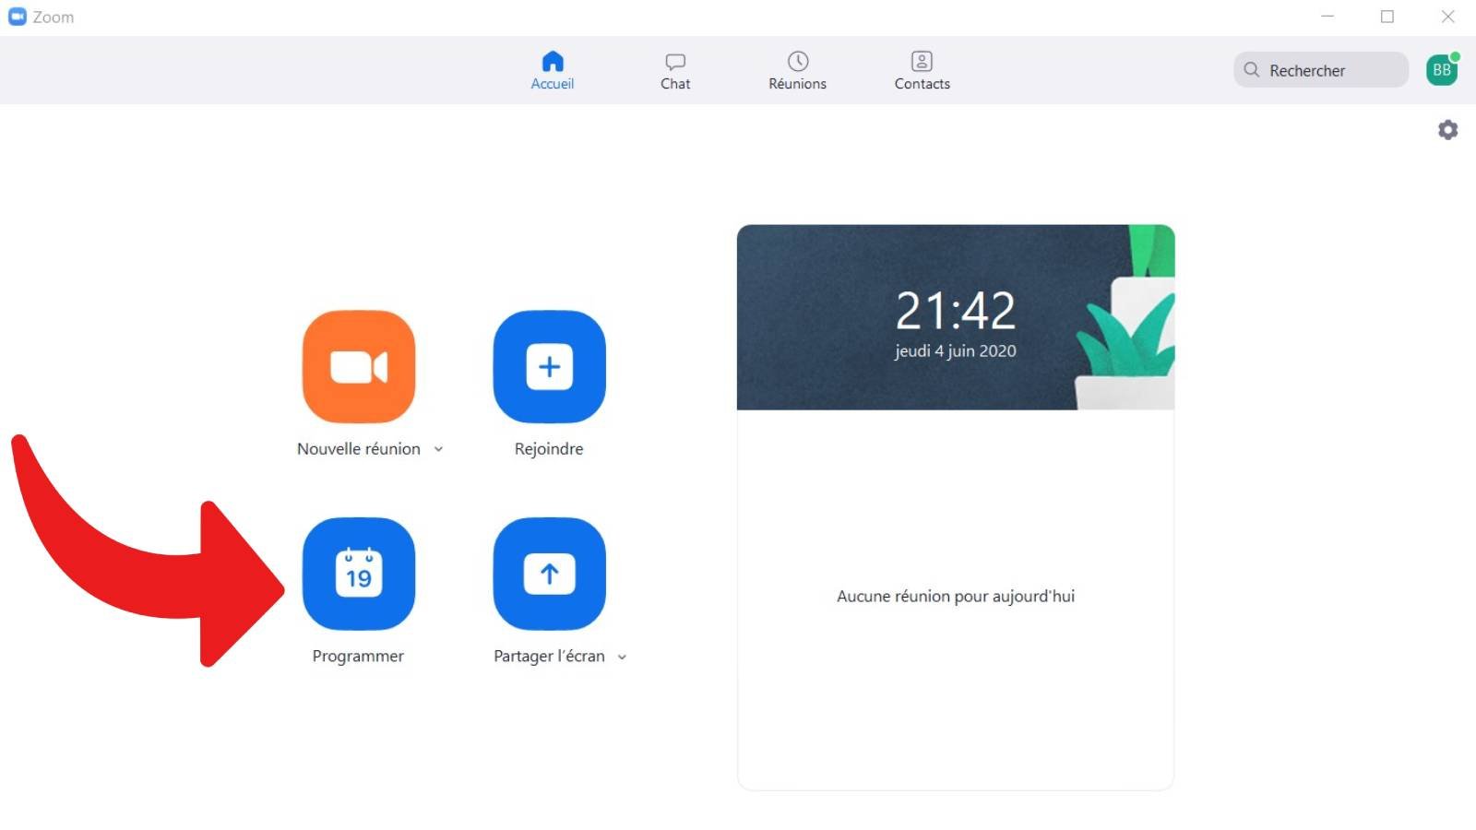Click the clock banner showing 21:42
The image size is (1476, 830).
click(x=955, y=310)
